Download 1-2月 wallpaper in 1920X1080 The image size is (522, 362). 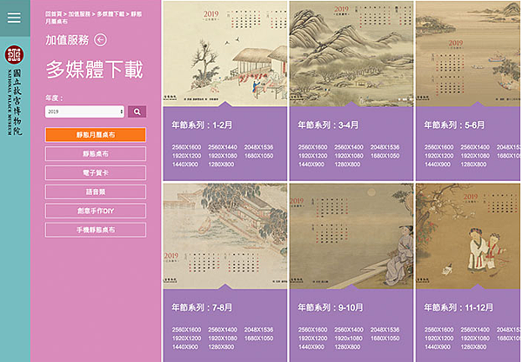tap(223, 156)
